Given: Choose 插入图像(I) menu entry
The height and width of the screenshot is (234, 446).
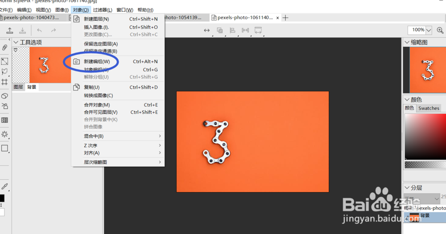Looking at the screenshot, I should [118, 27].
